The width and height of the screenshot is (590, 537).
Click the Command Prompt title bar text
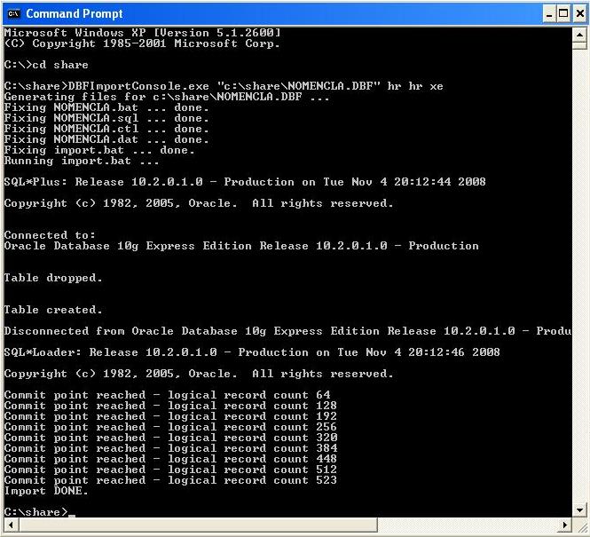click(x=75, y=14)
